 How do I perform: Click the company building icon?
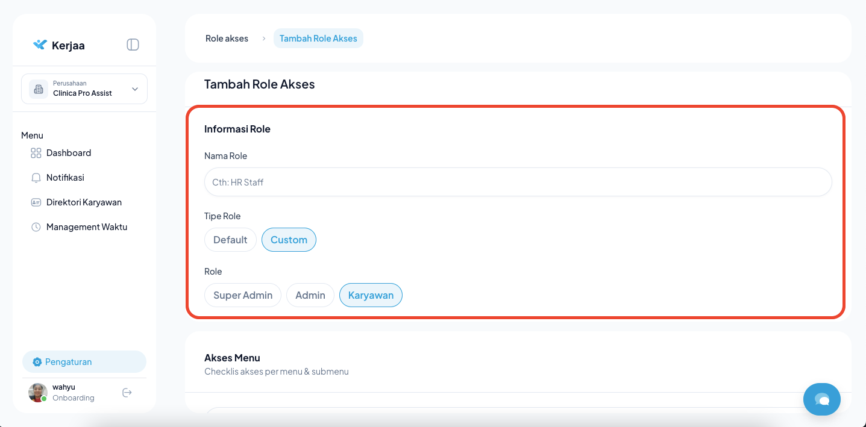39,89
